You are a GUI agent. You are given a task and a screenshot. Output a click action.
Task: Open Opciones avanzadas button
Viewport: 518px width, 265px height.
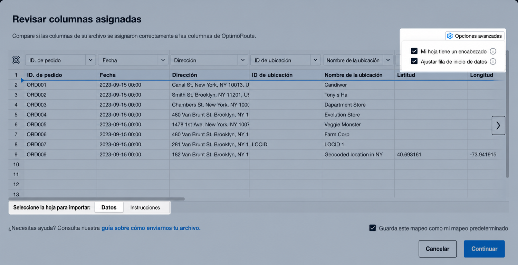point(475,36)
